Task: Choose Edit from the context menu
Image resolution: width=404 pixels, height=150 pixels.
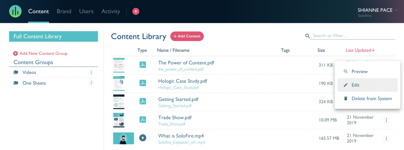Action: pyautogui.click(x=367, y=85)
